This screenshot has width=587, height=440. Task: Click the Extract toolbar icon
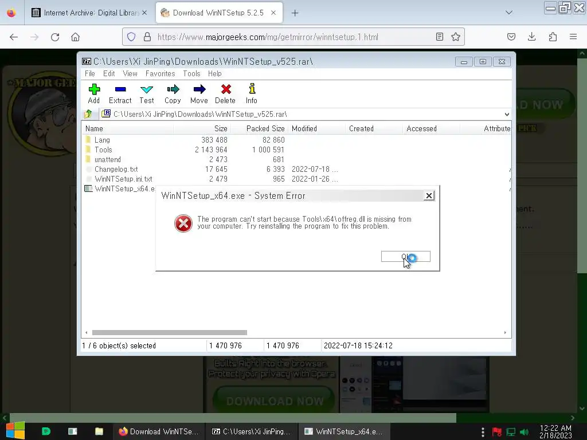point(120,93)
